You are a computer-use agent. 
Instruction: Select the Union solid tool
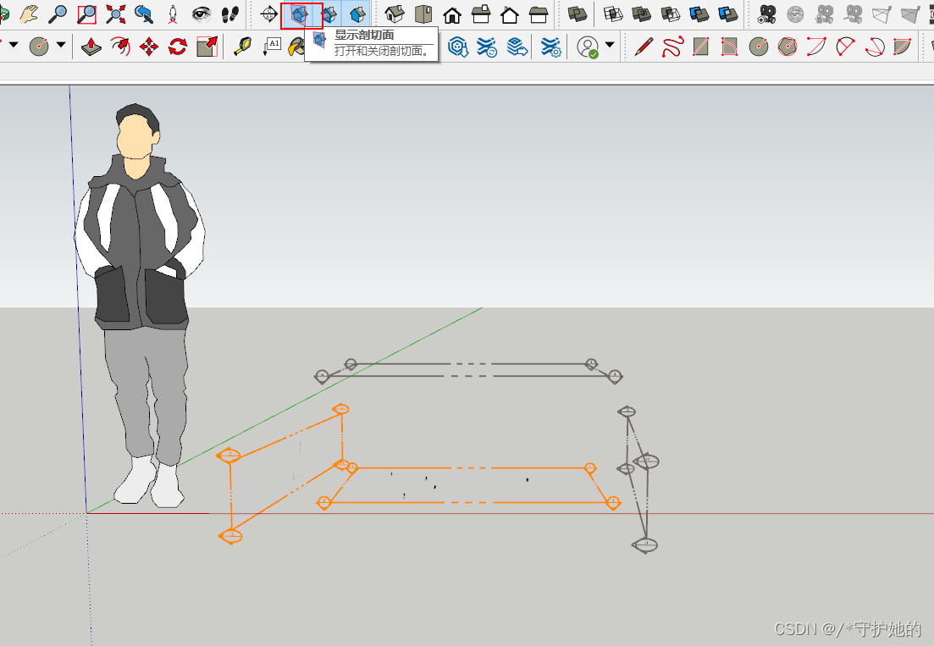coord(642,14)
